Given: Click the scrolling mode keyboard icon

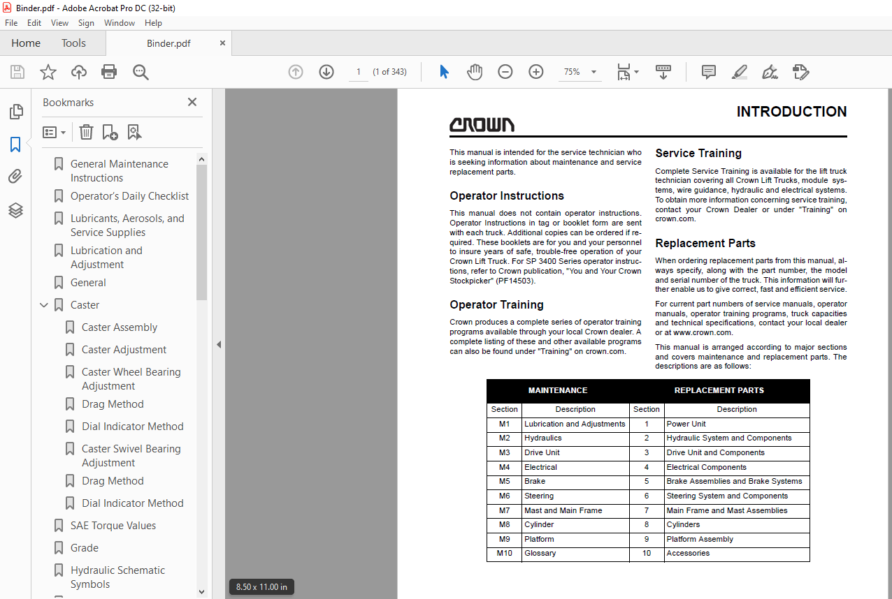Looking at the screenshot, I should click(x=663, y=72).
